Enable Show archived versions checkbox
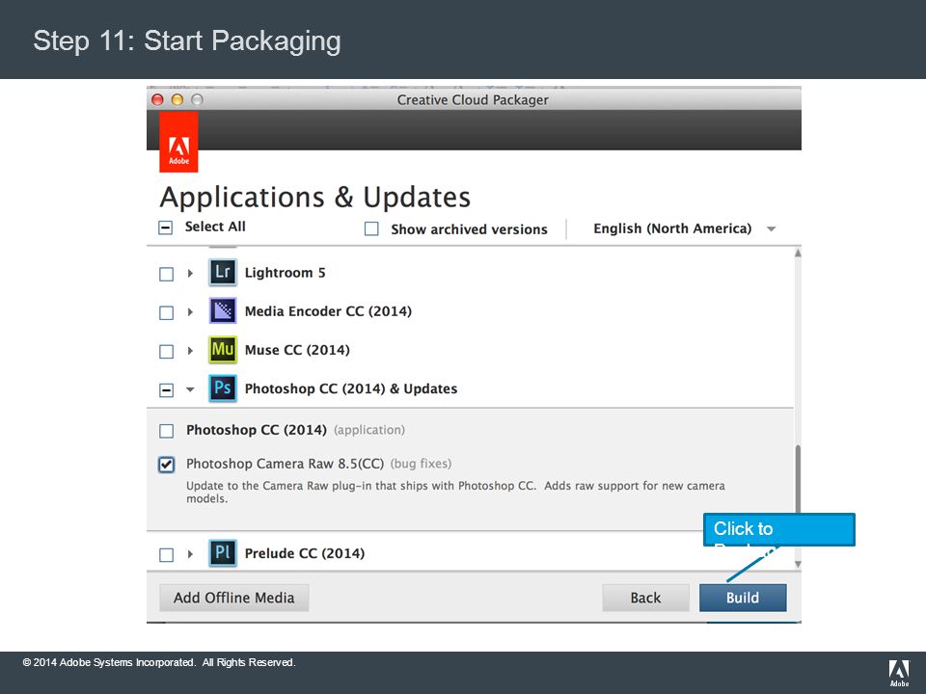The width and height of the screenshot is (926, 694). pyautogui.click(x=371, y=229)
